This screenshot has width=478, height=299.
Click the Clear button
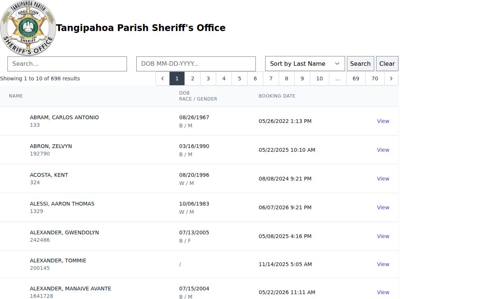tap(387, 64)
